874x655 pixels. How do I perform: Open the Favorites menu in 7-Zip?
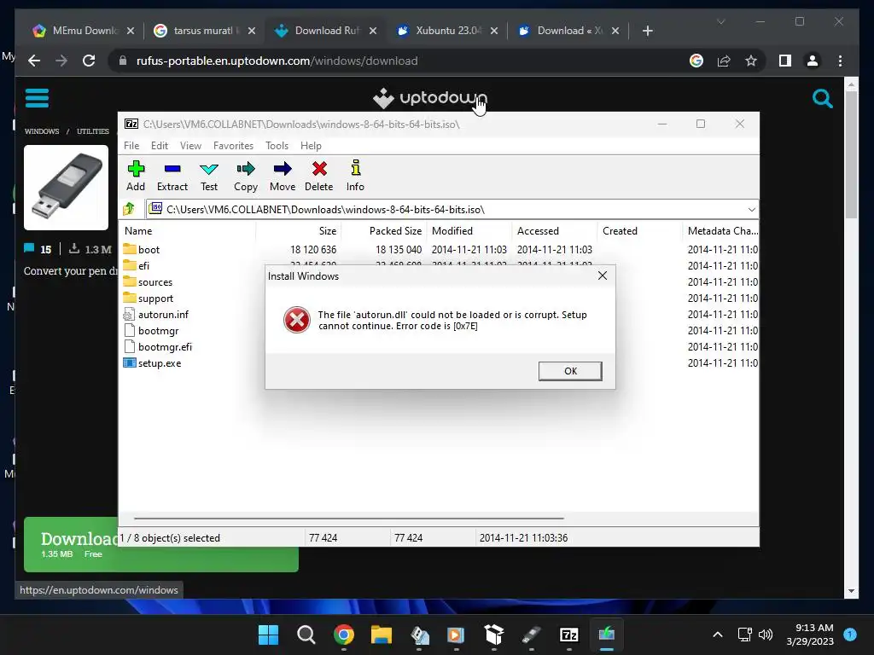(x=233, y=145)
